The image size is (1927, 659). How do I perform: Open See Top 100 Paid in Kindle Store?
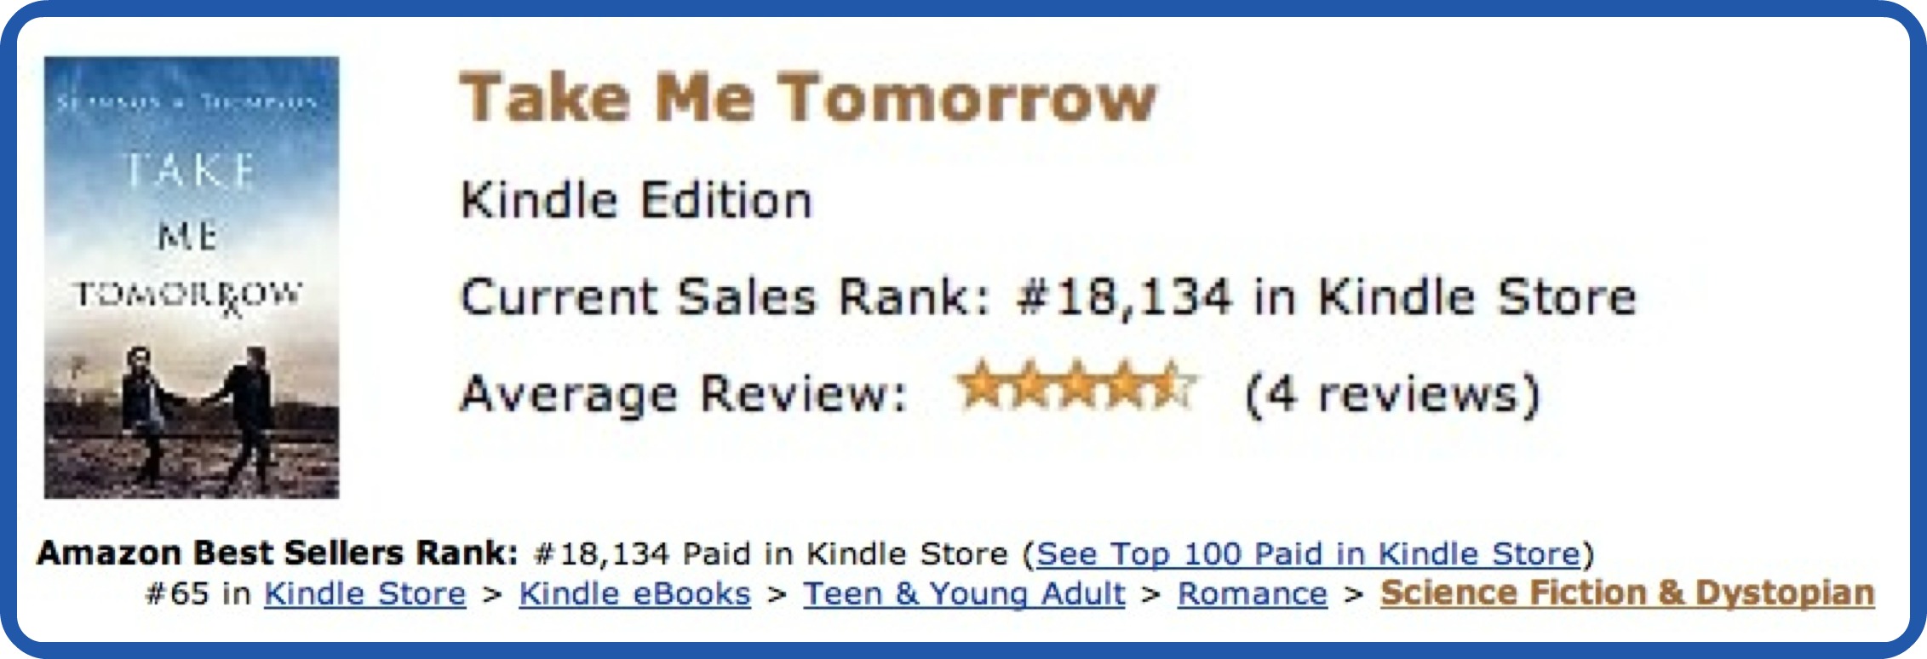coord(1308,554)
